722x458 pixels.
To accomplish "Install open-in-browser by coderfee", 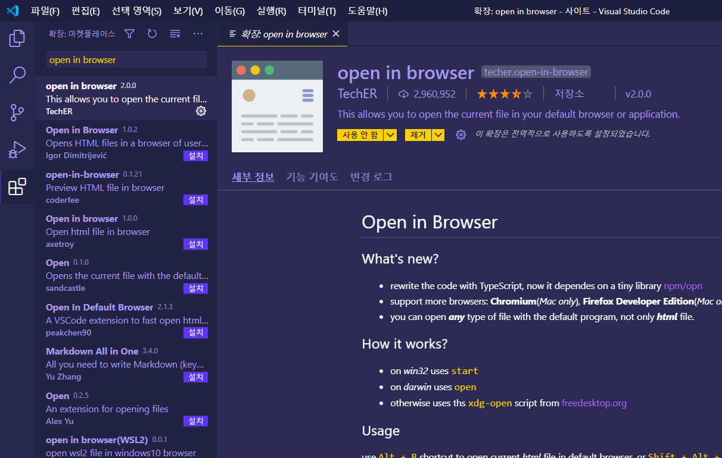I will (x=196, y=200).
